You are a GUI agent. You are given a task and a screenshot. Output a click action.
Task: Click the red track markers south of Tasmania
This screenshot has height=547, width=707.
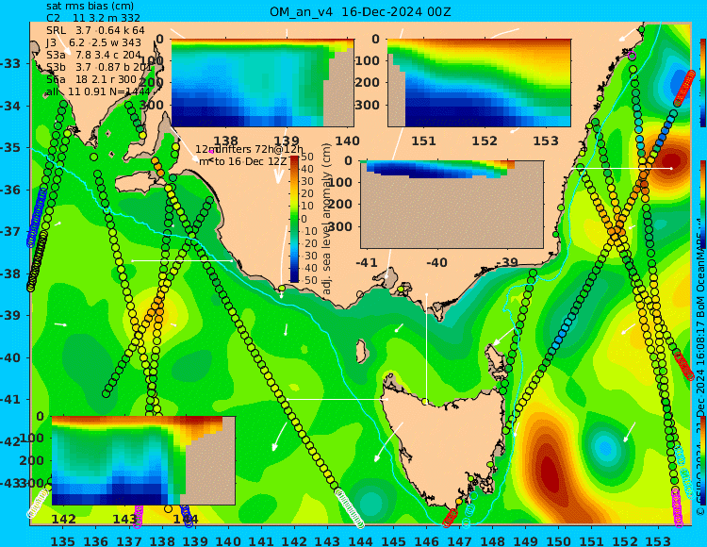point(450,518)
